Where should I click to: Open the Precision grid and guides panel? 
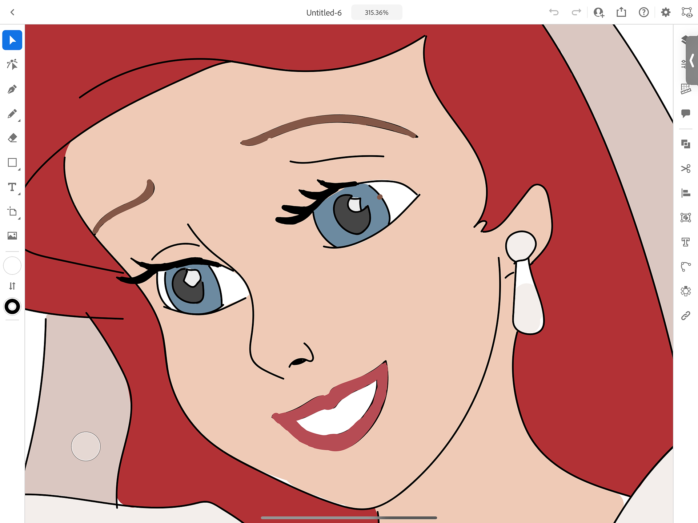pyautogui.click(x=686, y=89)
